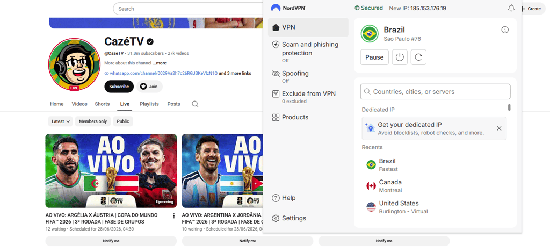
Task: Open Argélia x Áustria video title
Action: tap(102, 218)
